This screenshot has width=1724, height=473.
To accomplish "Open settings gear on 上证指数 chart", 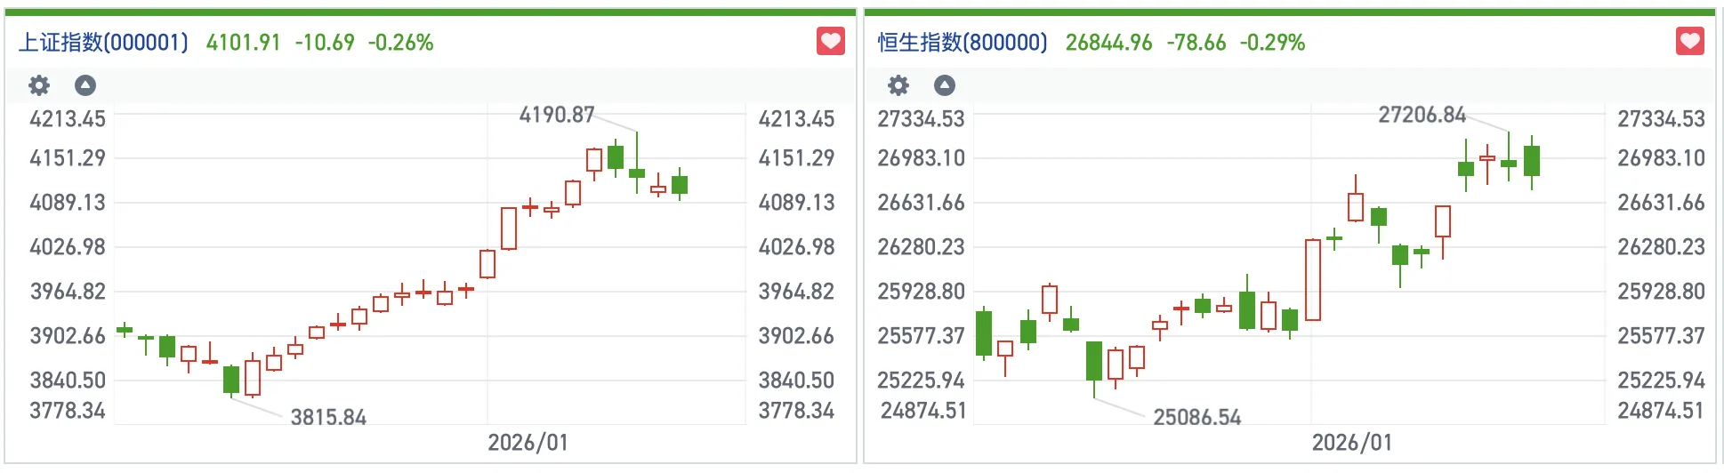I will click(x=39, y=85).
